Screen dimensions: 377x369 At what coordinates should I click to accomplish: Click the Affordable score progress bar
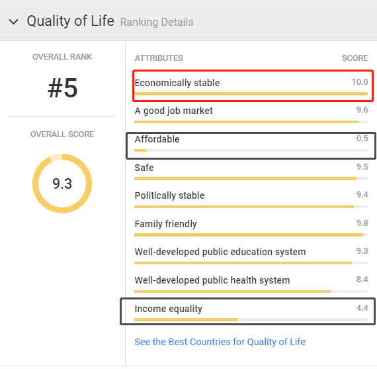pos(251,150)
